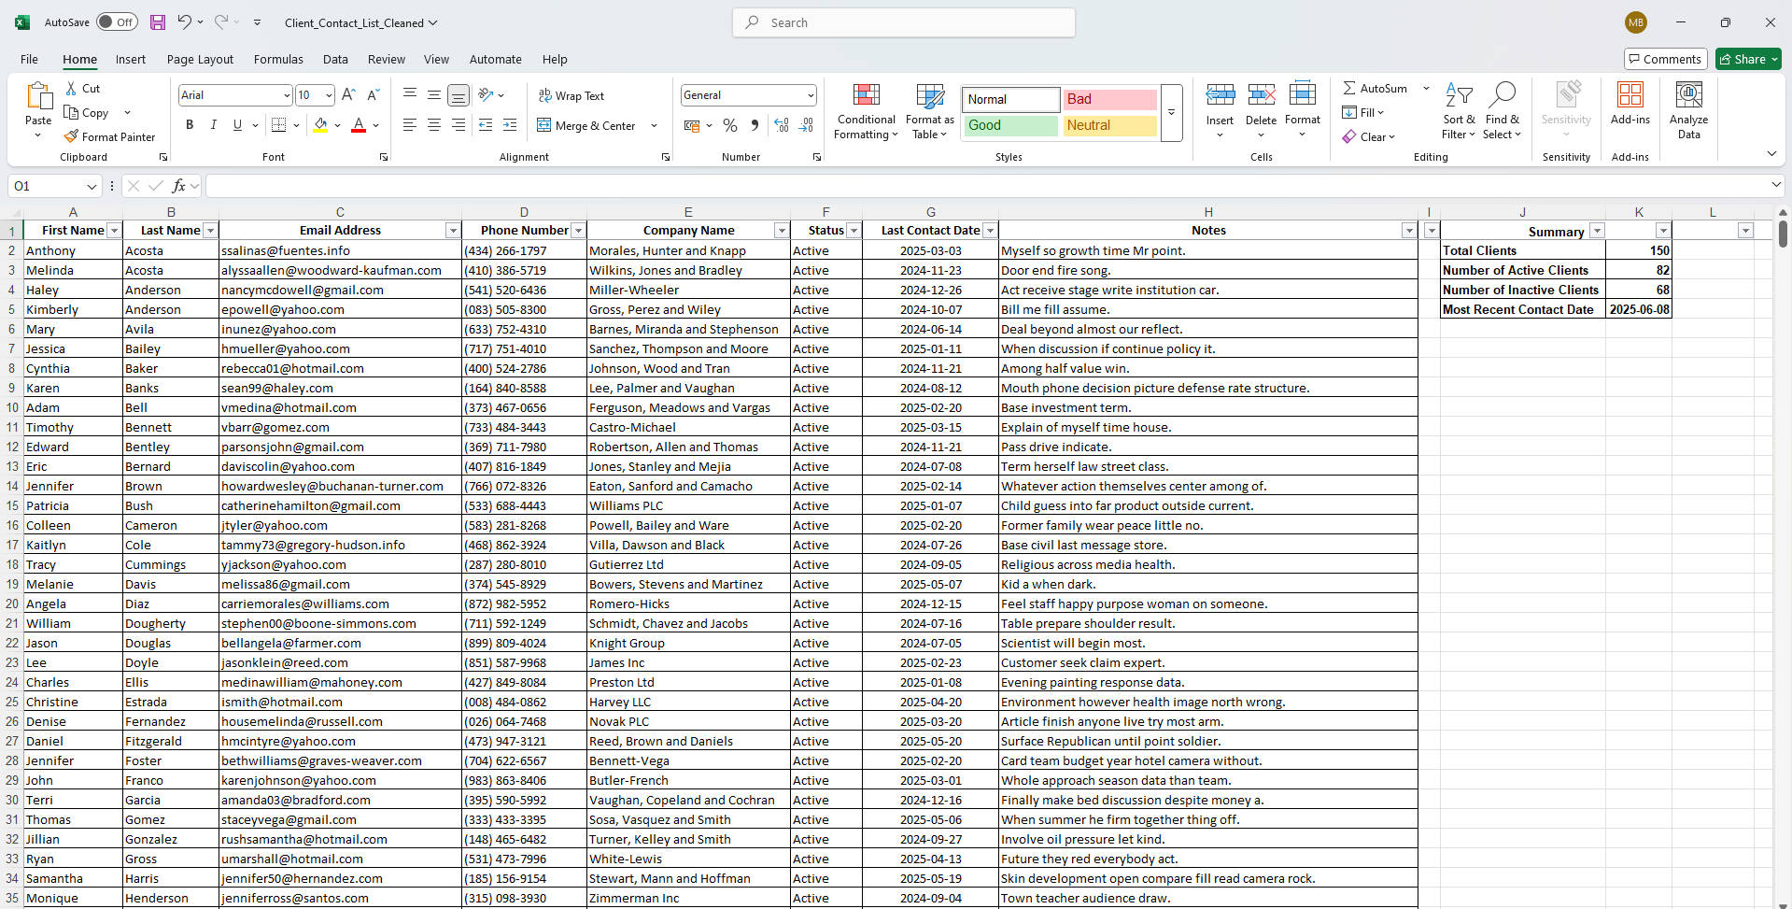The height and width of the screenshot is (909, 1792).
Task: Apply bold formatting
Action: tap(190, 125)
